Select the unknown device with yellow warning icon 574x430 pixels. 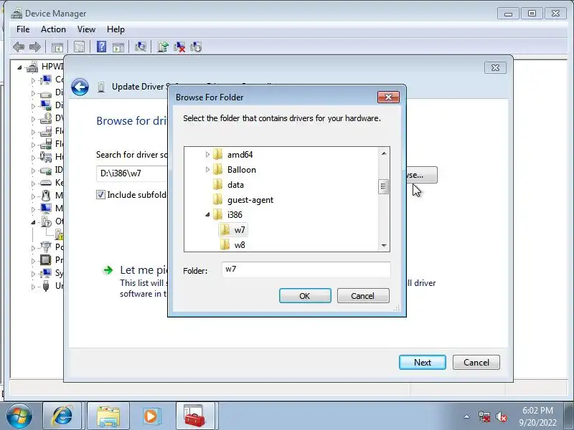tap(59, 234)
